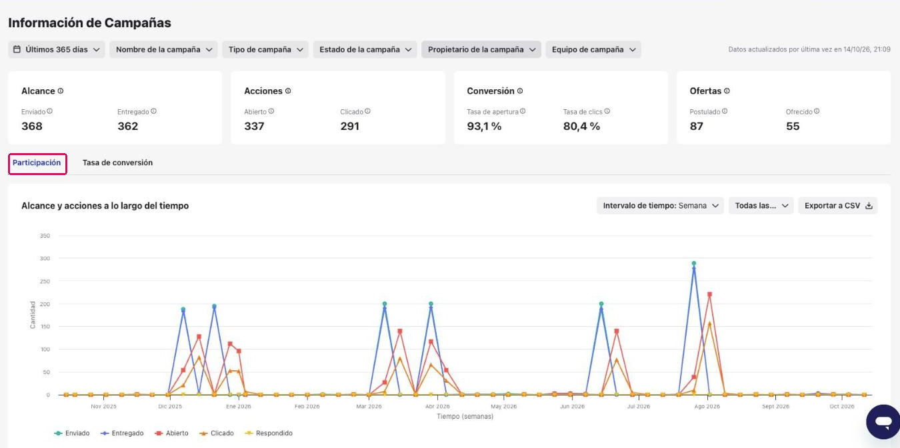Open the Todas las... dropdown
Viewport: 900px width, 448px height.
[761, 206]
